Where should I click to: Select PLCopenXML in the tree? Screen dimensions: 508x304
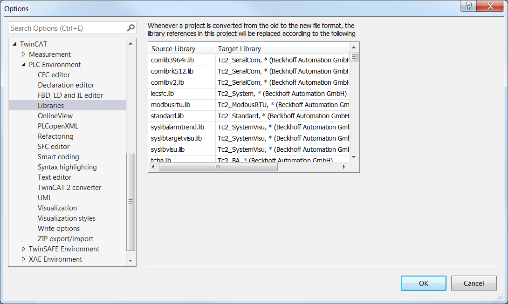pos(58,126)
